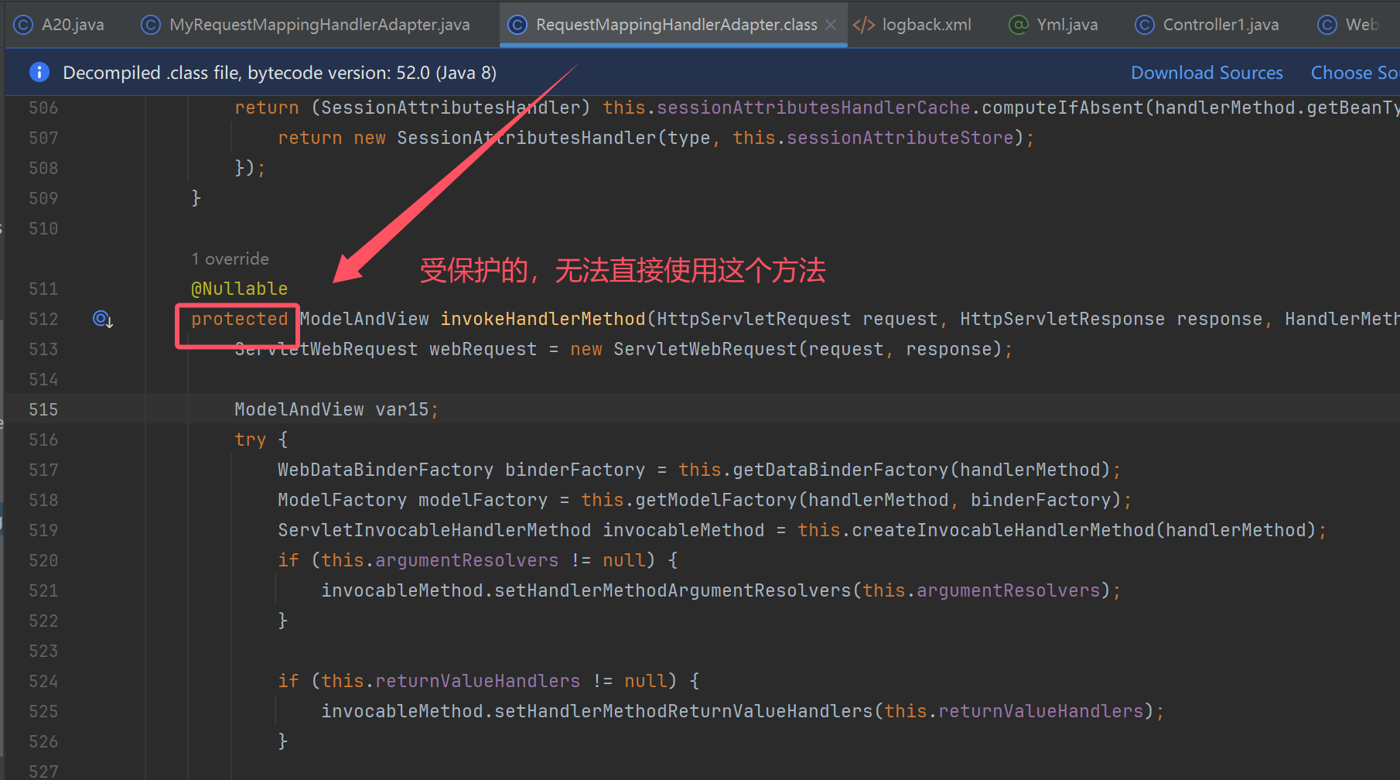Screen dimensions: 1400x780
Task: Click setHandlerMethodArgumentResolvers on line 521
Action: coord(673,590)
